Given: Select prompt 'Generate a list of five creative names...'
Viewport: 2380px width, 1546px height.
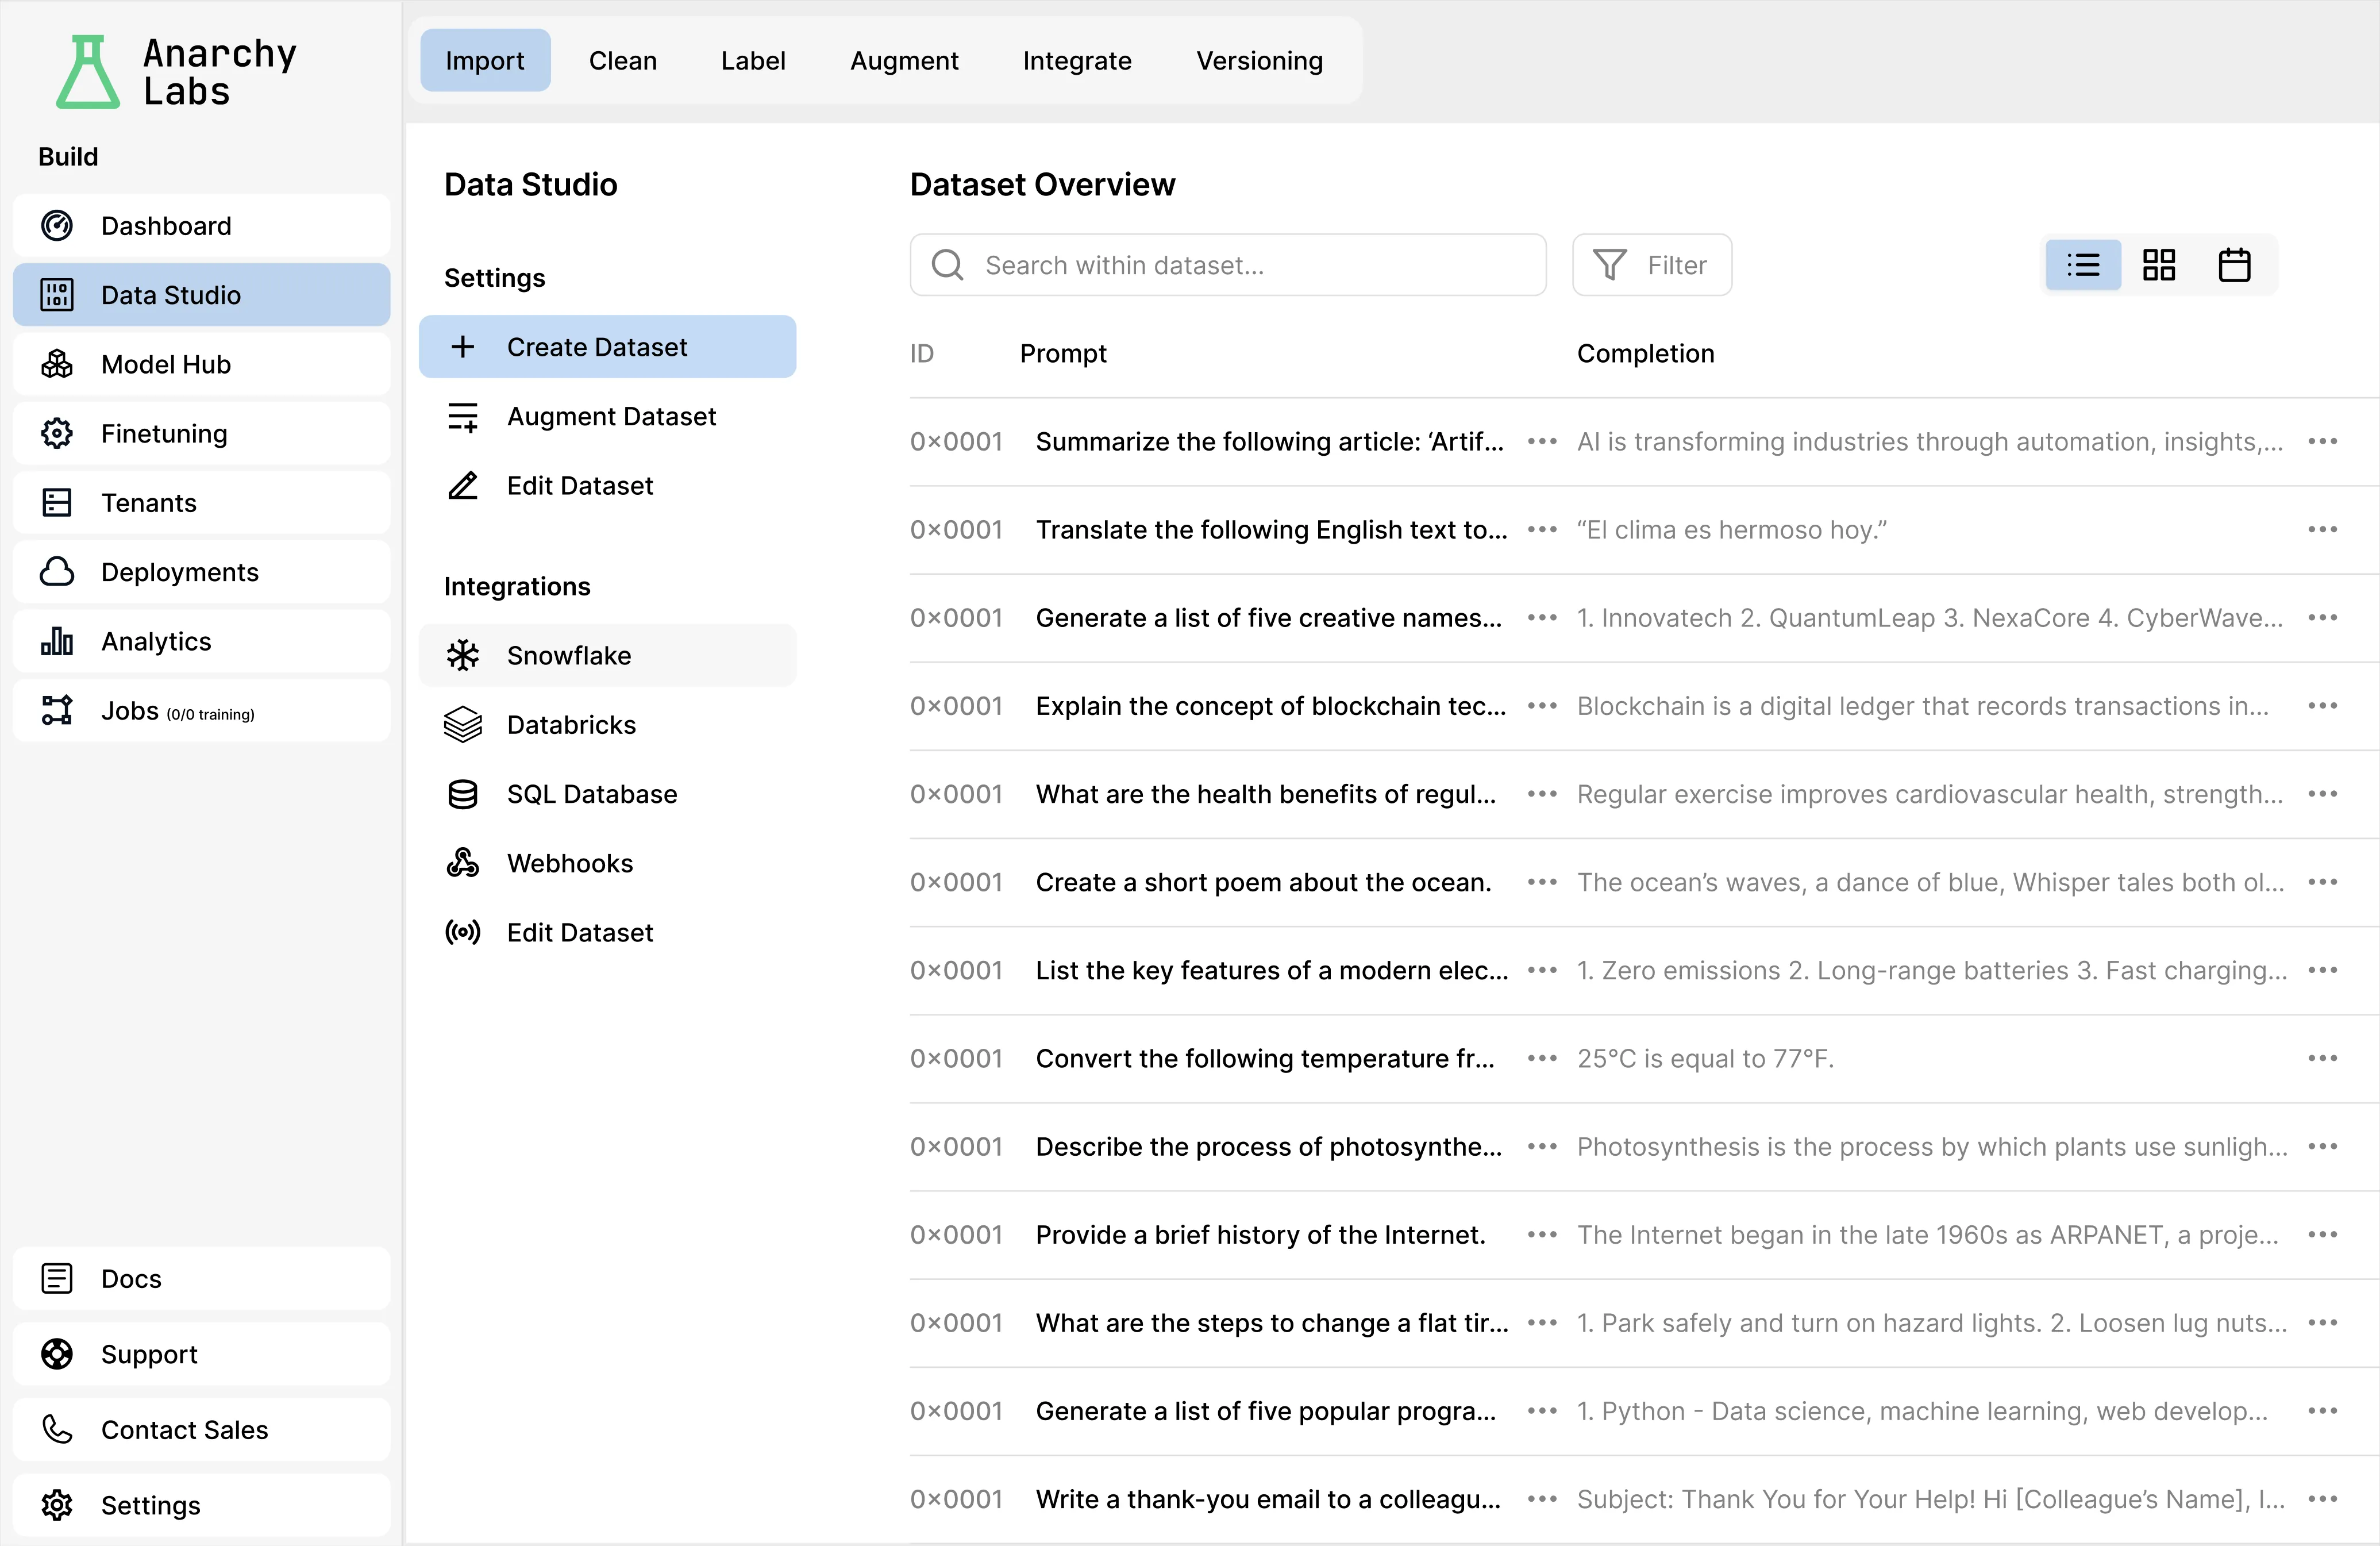Looking at the screenshot, I should pos(1268,617).
